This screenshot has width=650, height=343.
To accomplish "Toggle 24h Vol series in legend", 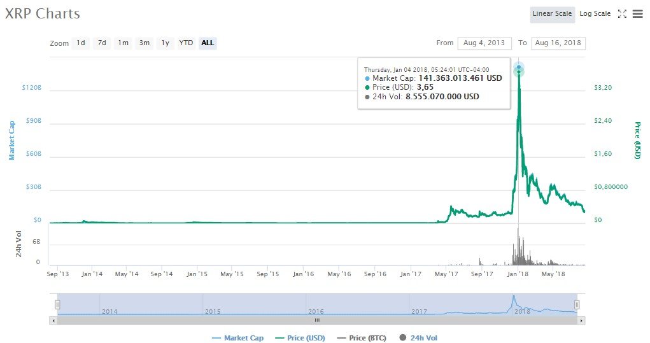I will coord(418,338).
